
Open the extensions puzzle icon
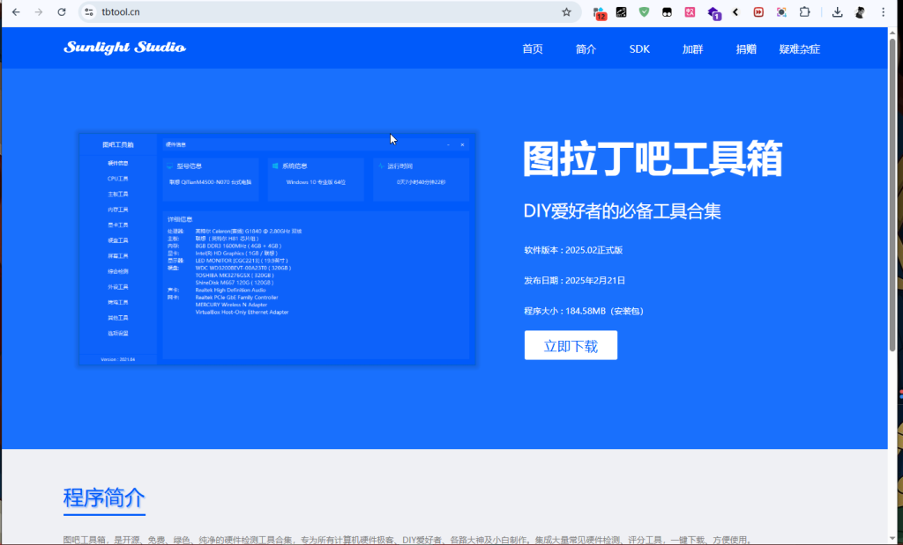(x=803, y=12)
